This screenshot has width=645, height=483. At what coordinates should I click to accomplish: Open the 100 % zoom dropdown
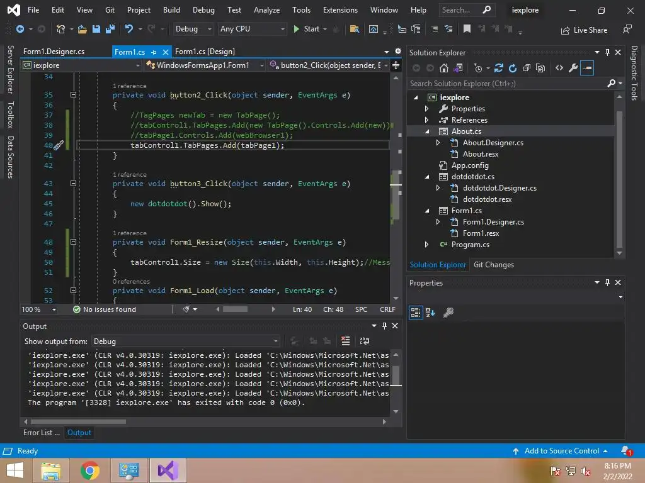pyautogui.click(x=38, y=309)
